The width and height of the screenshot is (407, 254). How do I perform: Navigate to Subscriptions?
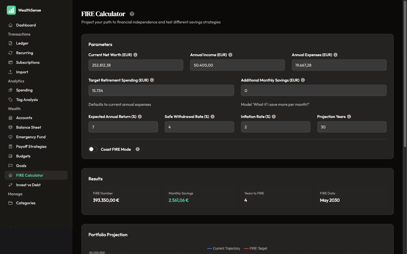tap(36, 62)
